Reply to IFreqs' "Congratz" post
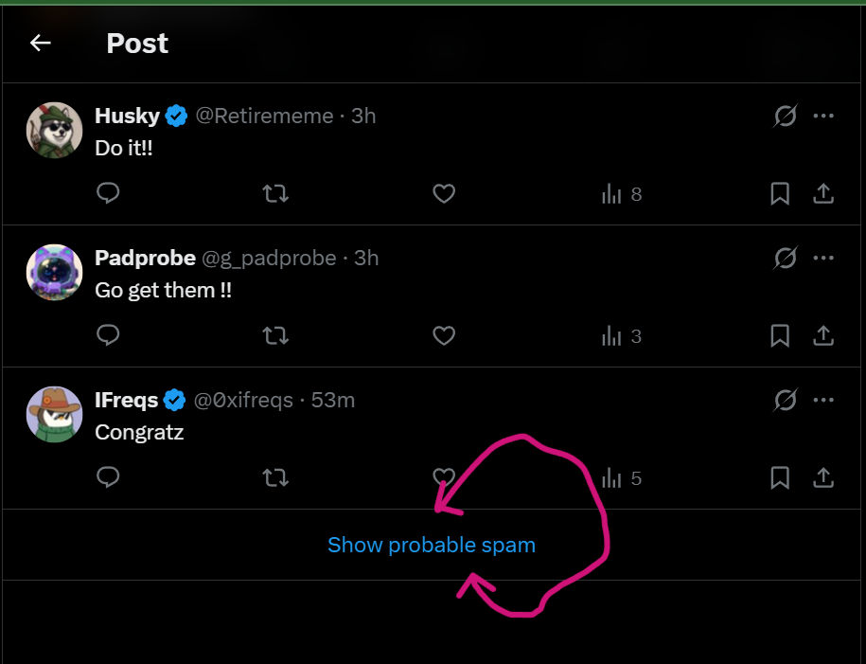The height and width of the screenshot is (664, 866). pyautogui.click(x=108, y=477)
